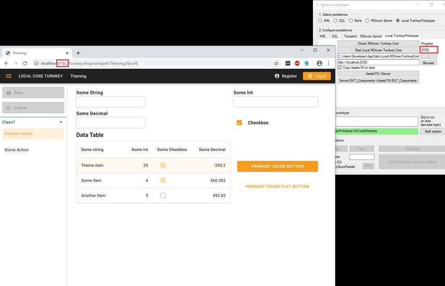The height and width of the screenshot is (286, 445).
Task: Check the Another Item row checkbox
Action: [x=163, y=196]
